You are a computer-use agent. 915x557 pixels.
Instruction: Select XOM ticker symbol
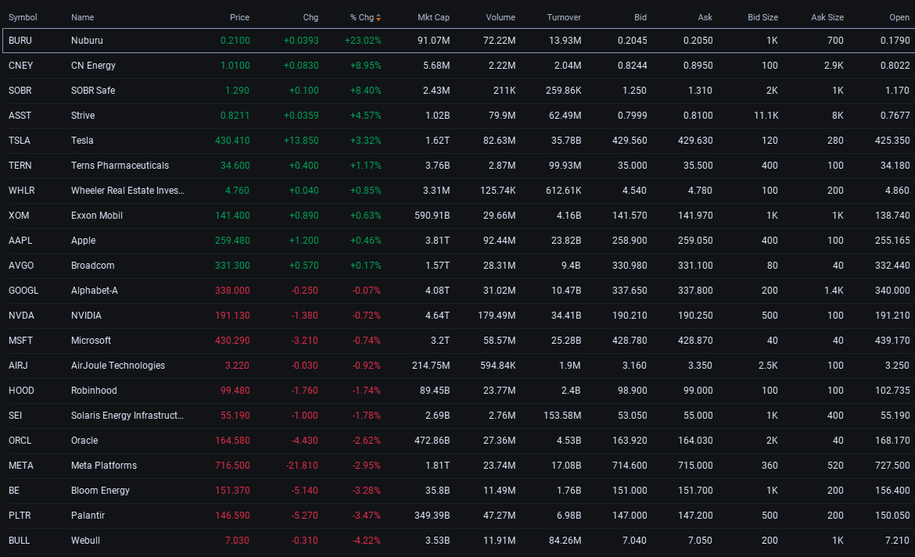click(x=19, y=216)
